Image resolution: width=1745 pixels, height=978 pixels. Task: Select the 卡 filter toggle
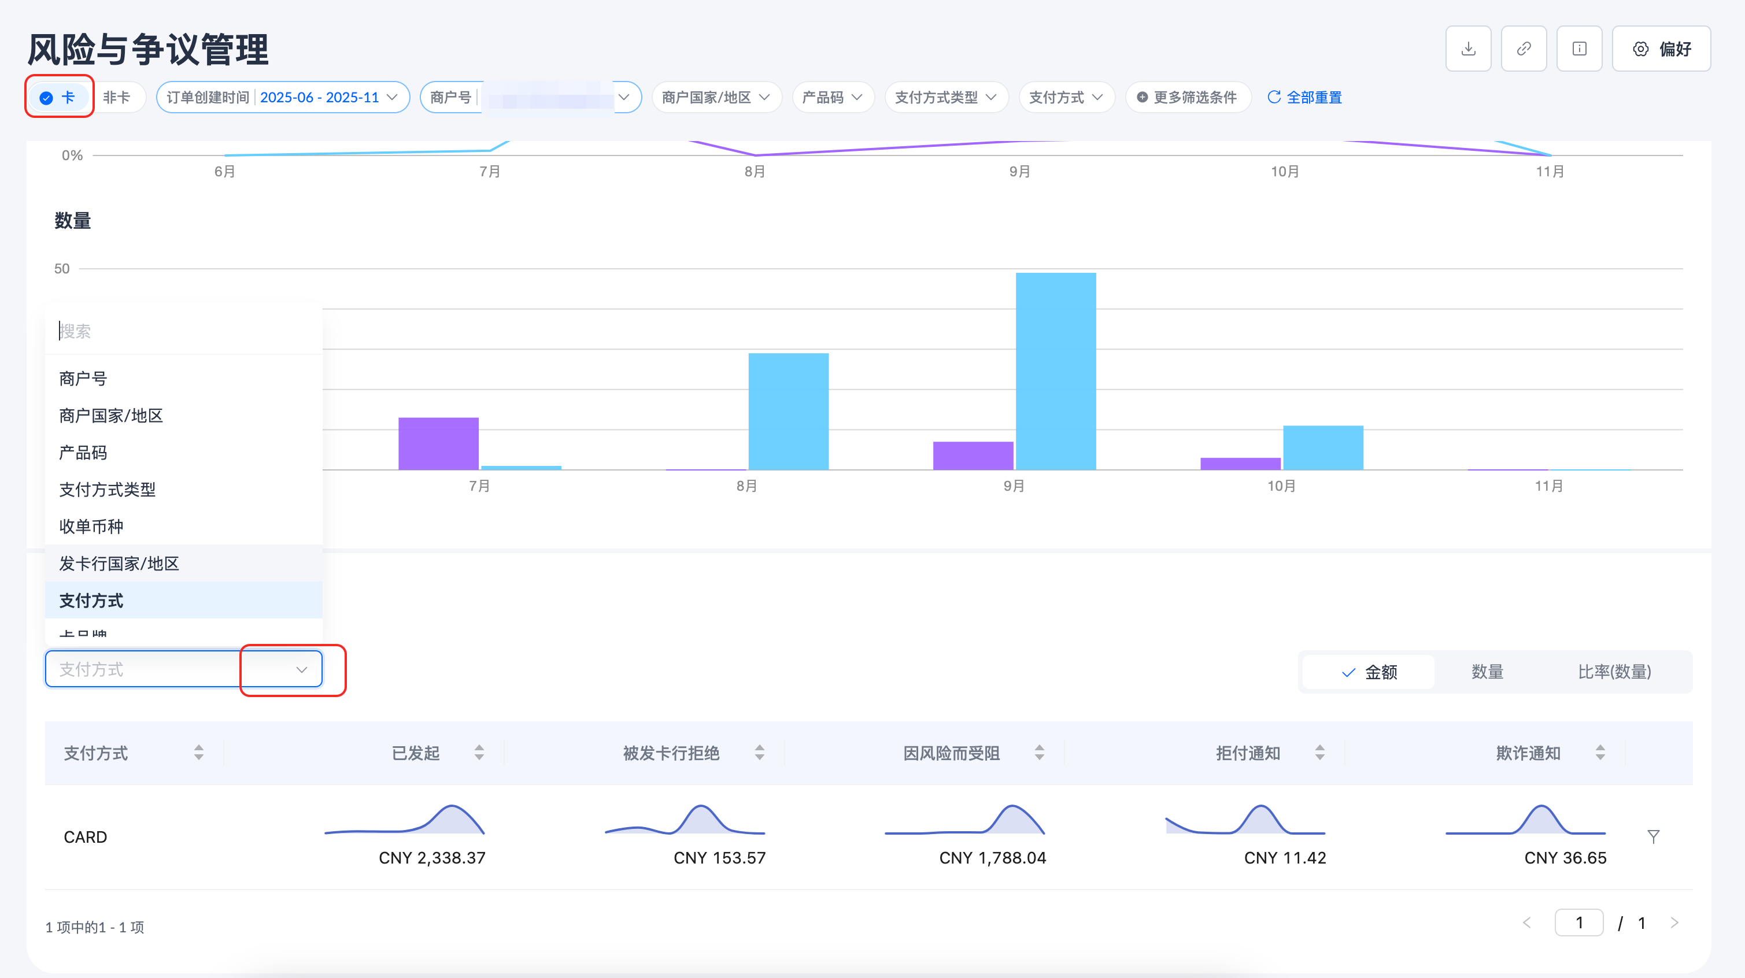(59, 97)
